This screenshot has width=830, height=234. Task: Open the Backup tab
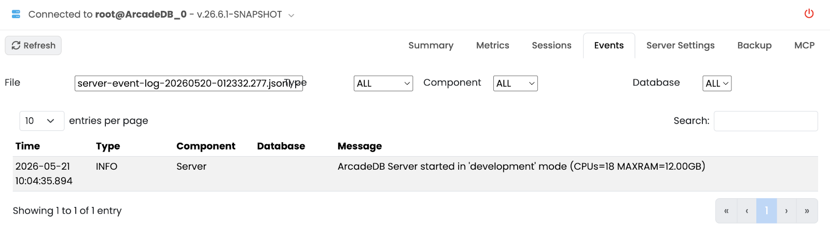click(x=754, y=45)
